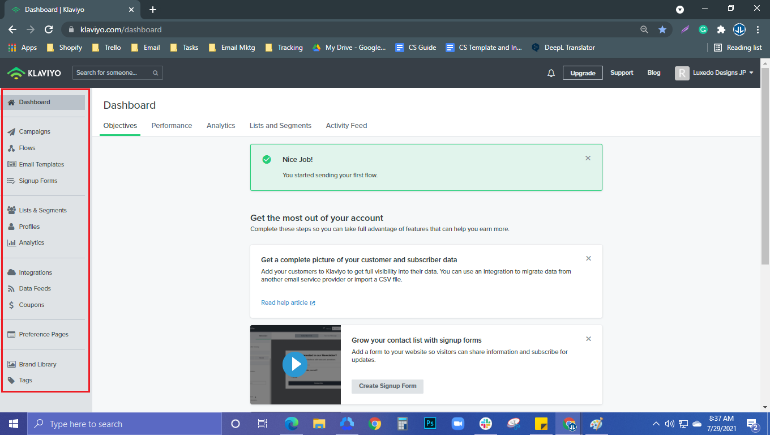Open Preference Pages
Image resolution: width=770 pixels, height=435 pixels.
[44, 334]
